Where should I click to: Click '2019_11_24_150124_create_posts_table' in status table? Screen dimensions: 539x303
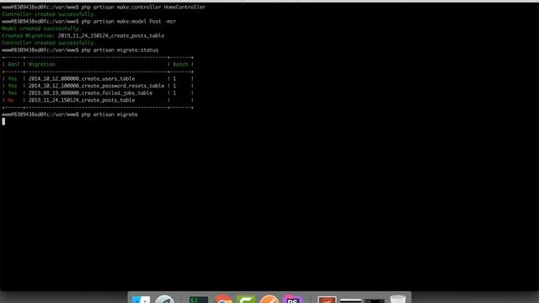point(82,100)
